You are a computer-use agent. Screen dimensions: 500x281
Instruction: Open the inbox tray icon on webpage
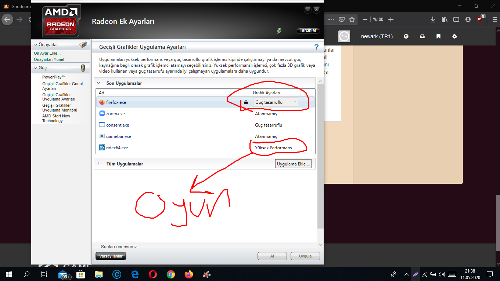coord(422,36)
